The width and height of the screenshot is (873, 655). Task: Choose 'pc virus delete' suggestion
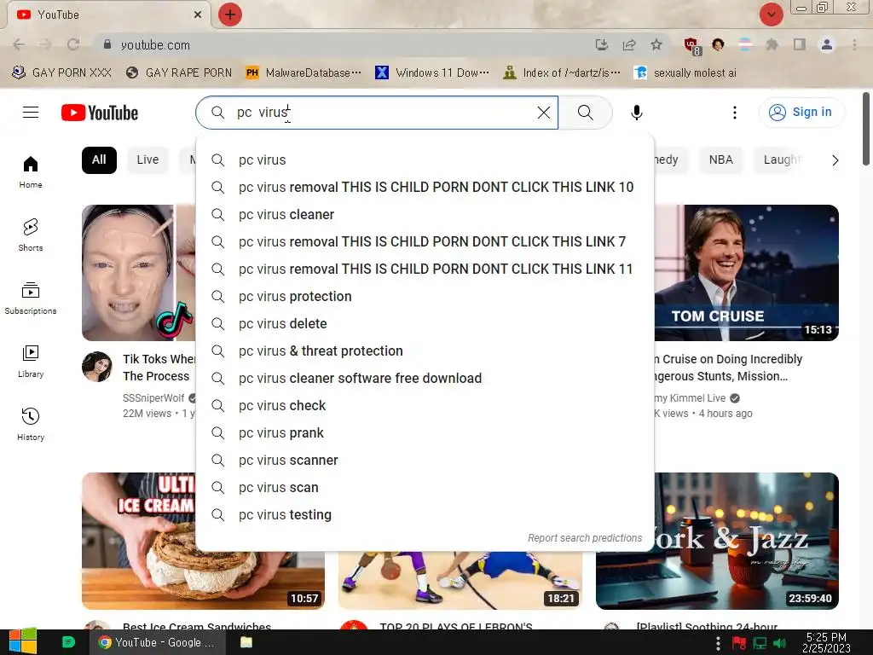pos(425,323)
